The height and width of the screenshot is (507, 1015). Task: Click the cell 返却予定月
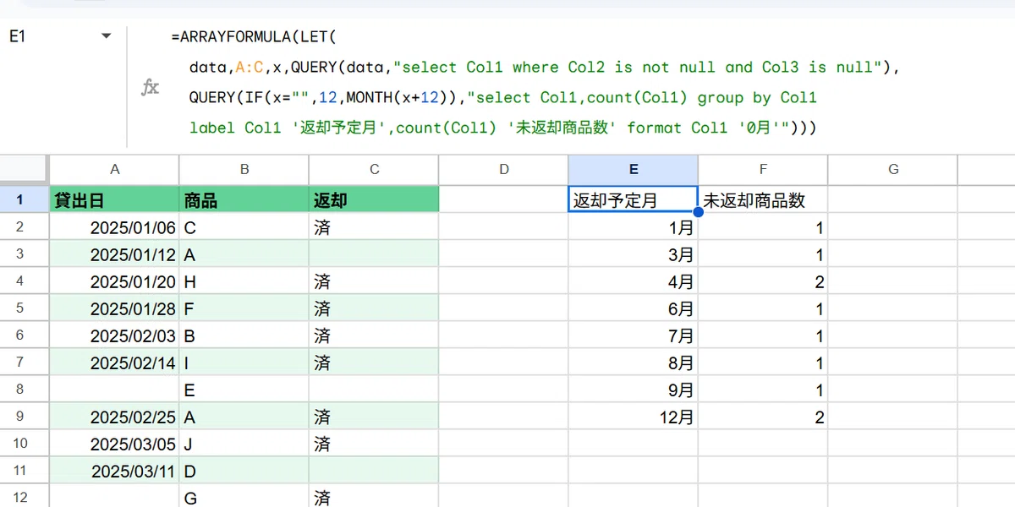[634, 200]
